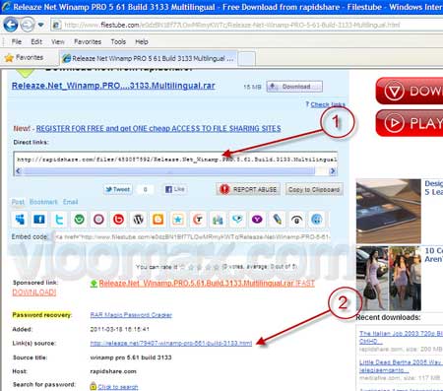The height and width of the screenshot is (391, 443).
Task: Click the left scroll arrow of direct links box
Action: click(19, 171)
